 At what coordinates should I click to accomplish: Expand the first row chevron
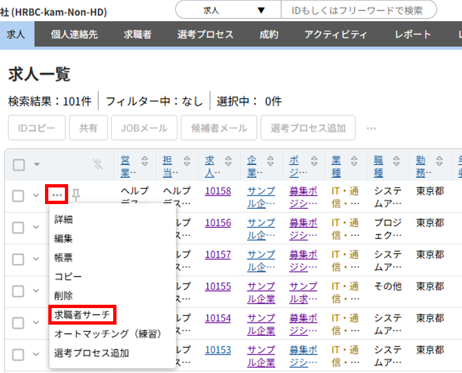tap(36, 195)
